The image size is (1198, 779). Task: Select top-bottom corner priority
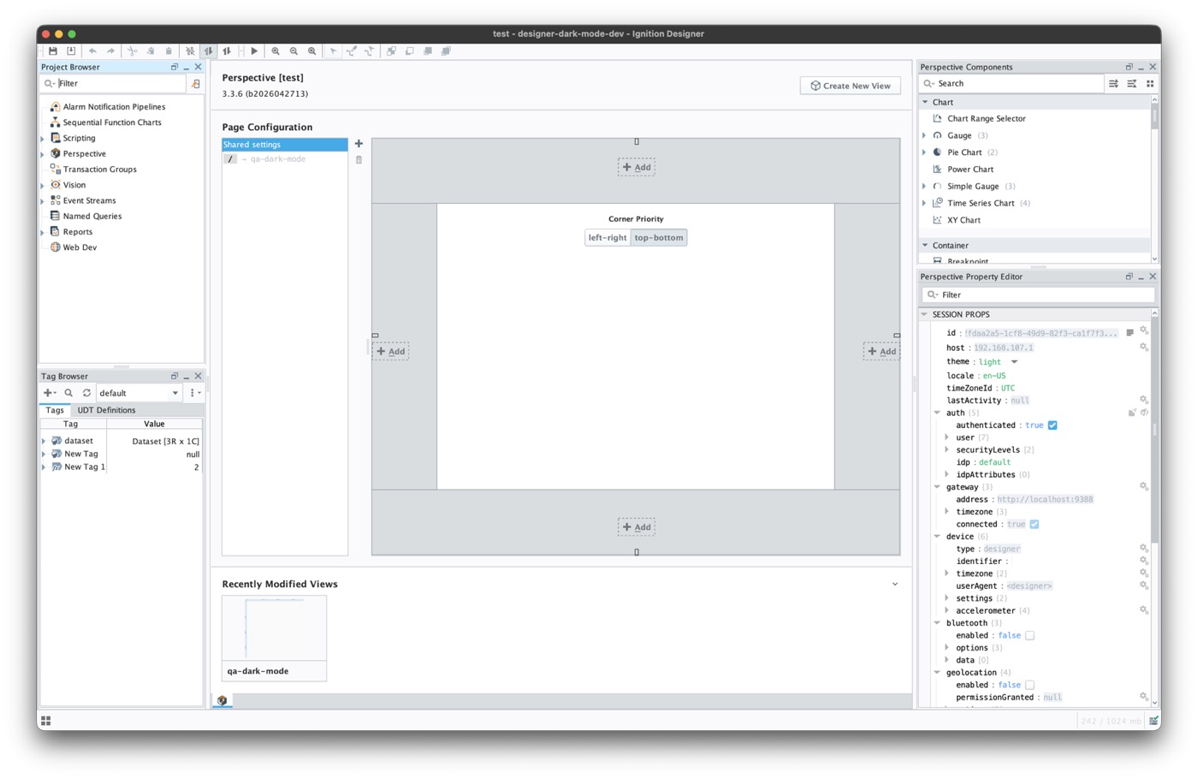coord(659,238)
